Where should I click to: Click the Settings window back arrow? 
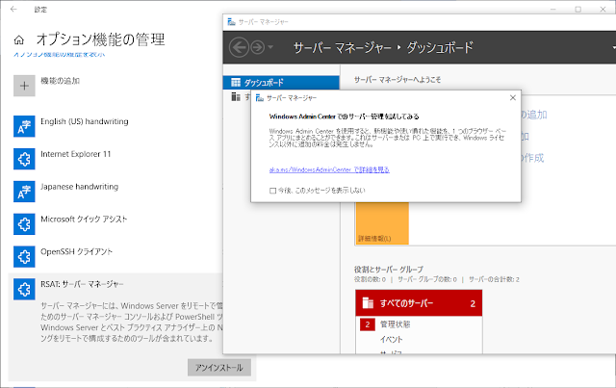pos(13,9)
